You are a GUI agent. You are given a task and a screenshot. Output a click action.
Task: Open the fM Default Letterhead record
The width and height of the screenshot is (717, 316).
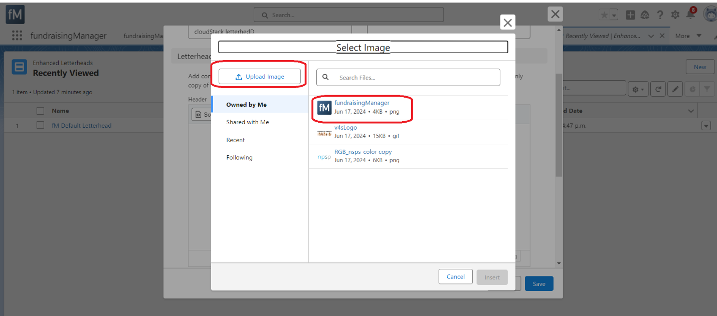pyautogui.click(x=81, y=126)
